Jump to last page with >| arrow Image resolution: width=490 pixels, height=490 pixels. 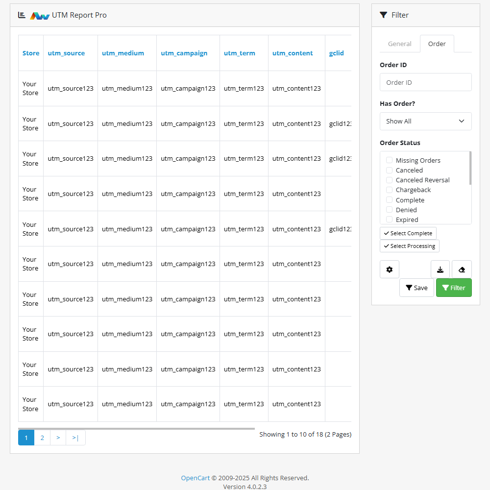pyautogui.click(x=75, y=438)
